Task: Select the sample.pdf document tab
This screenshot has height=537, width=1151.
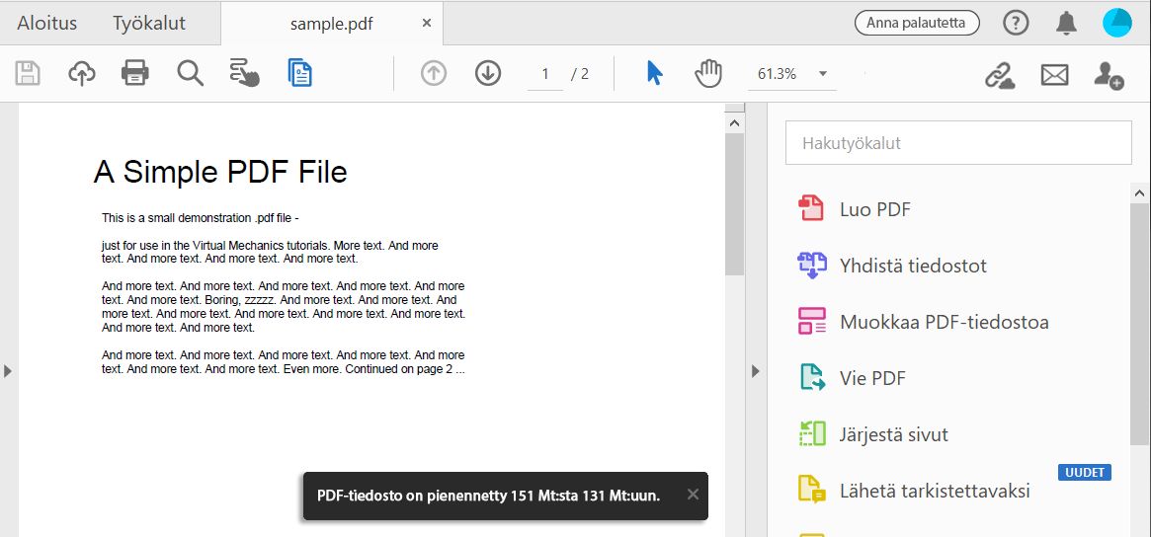Action: (332, 24)
